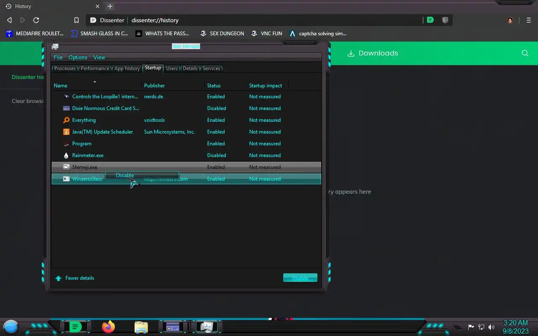Image resolution: width=538 pixels, height=336 pixels.
Task: Click the Action Center flag icon
Action: click(x=471, y=327)
